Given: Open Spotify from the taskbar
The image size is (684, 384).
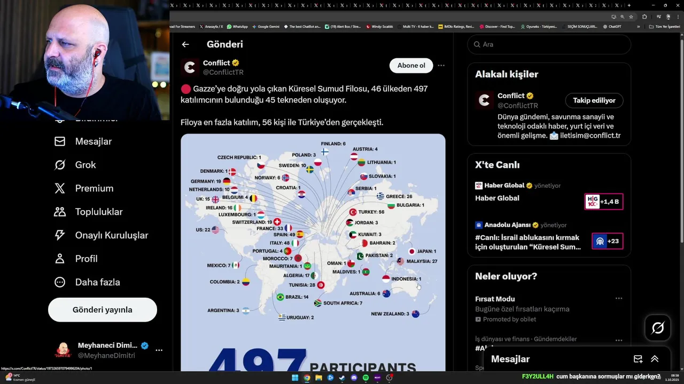Looking at the screenshot, I should point(366,378).
